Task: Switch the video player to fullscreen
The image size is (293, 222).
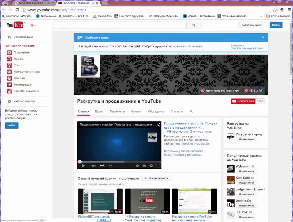Action: pyautogui.click(x=158, y=166)
